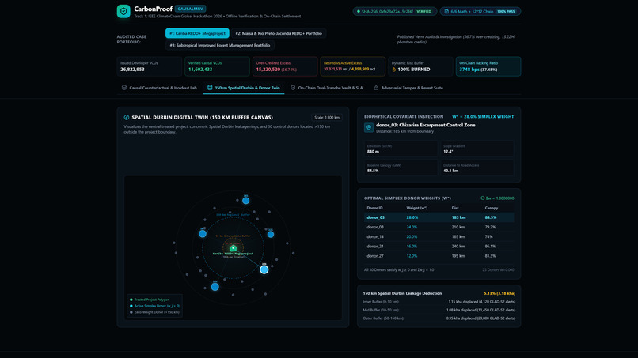Select the donor_03 table row
Screen dimensions: 638x358
[x=439, y=217]
